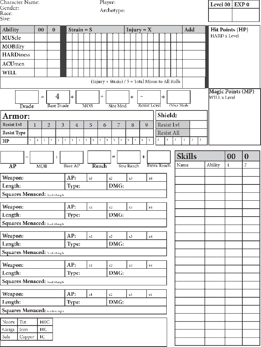Click the Ability column header
Screen dimensions: 261x347
click(x=17, y=29)
